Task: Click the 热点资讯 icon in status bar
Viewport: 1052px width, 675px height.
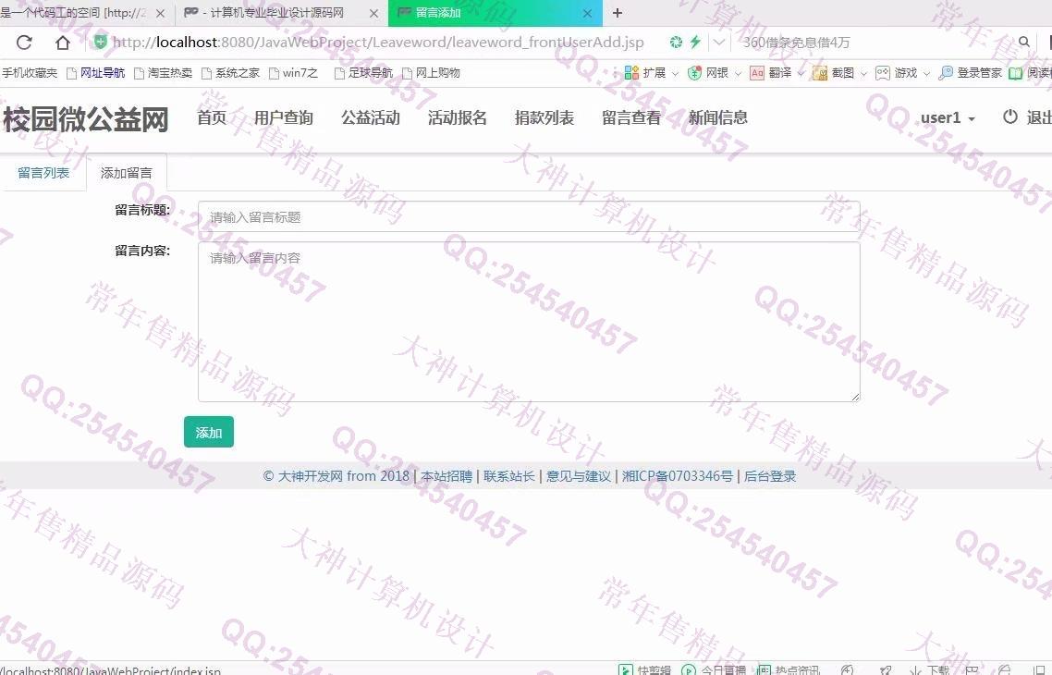Action: (x=764, y=669)
